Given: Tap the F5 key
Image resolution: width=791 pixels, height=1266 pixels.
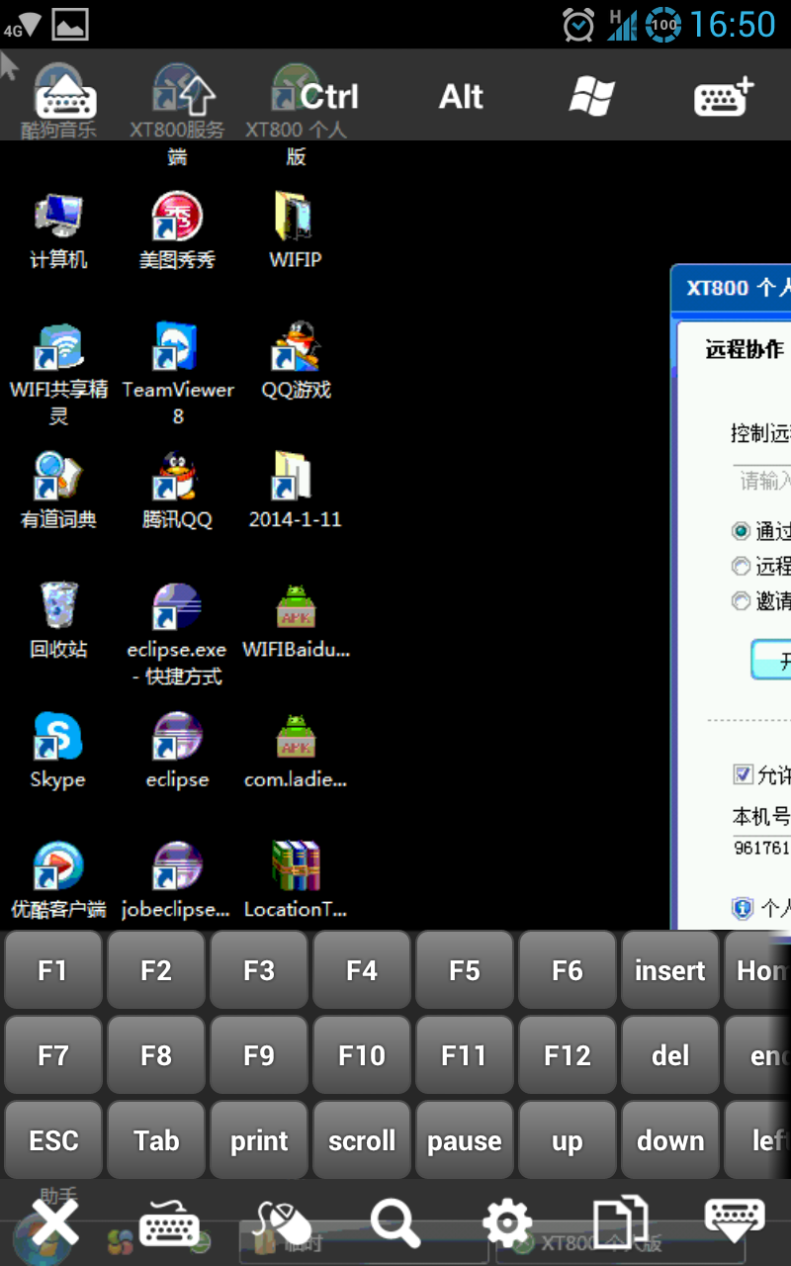Looking at the screenshot, I should click(x=465, y=970).
